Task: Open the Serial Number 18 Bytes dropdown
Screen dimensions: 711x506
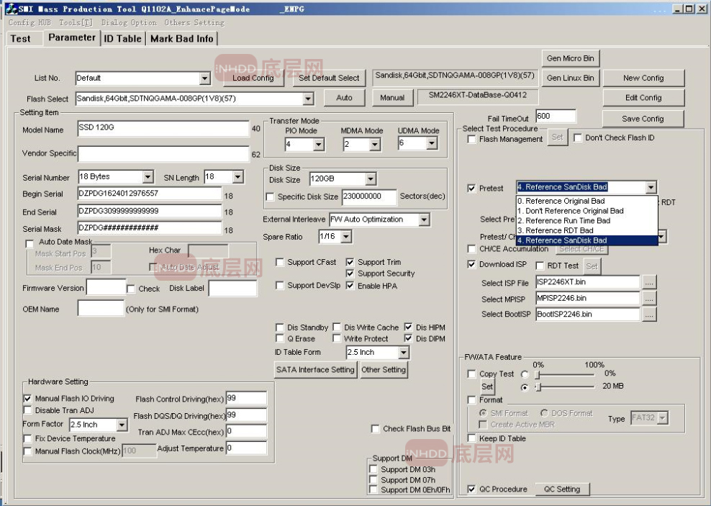Action: (x=148, y=177)
